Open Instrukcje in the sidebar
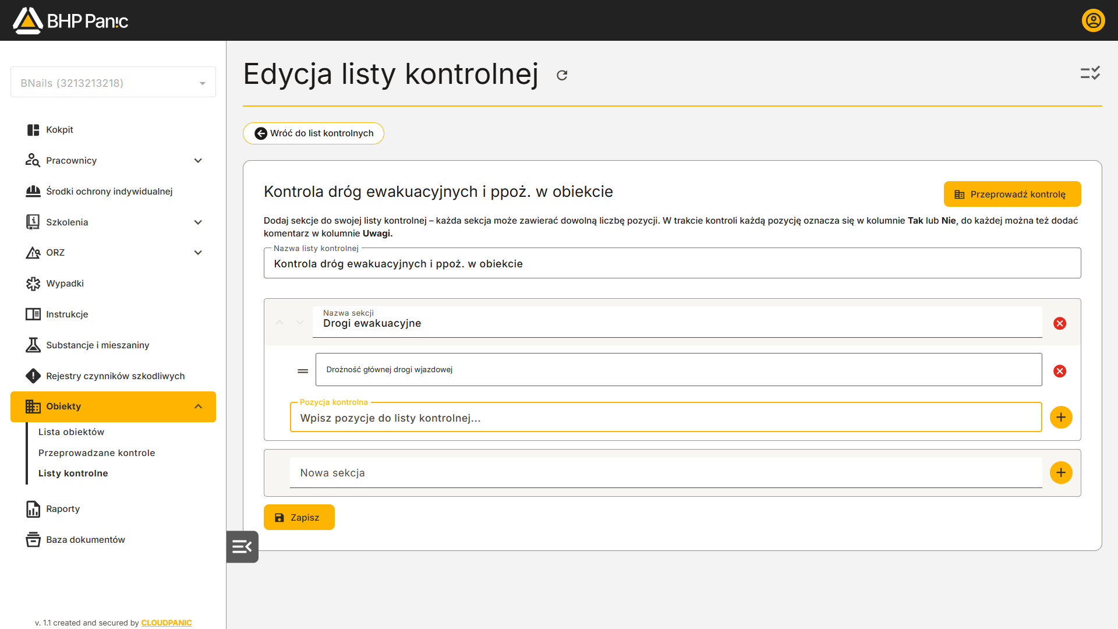1118x629 pixels. [113, 314]
